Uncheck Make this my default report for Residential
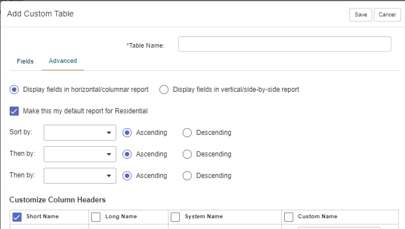405x229 pixels. [14, 111]
